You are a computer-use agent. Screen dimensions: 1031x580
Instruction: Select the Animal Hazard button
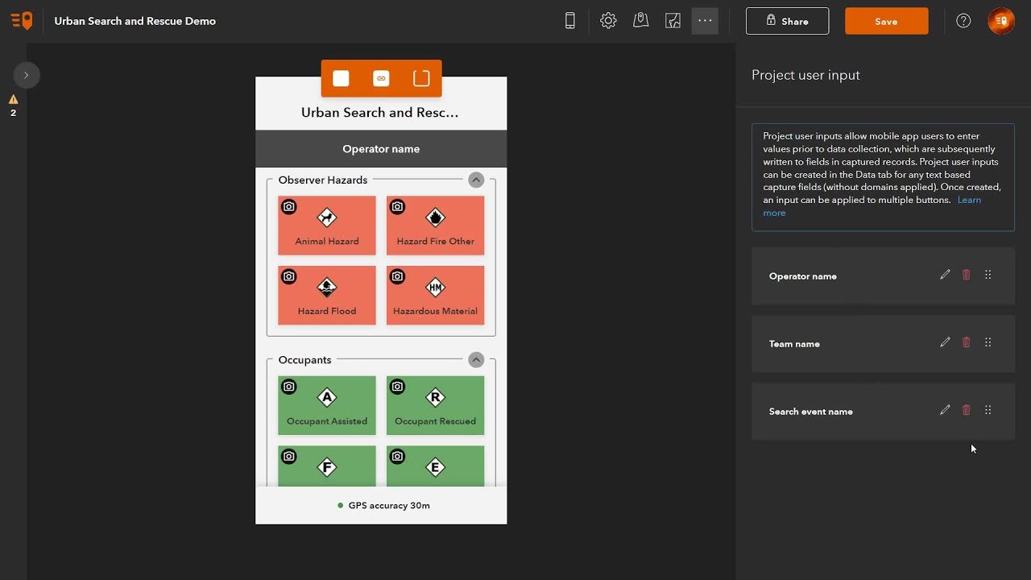click(x=327, y=226)
